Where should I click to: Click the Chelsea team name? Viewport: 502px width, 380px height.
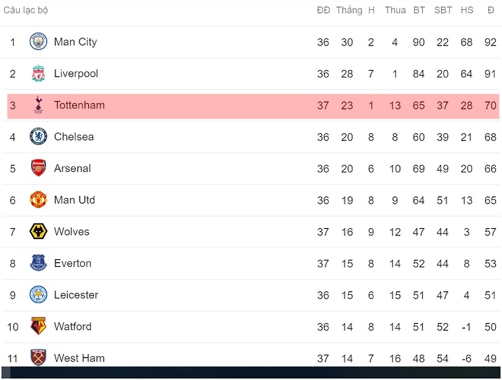(74, 137)
